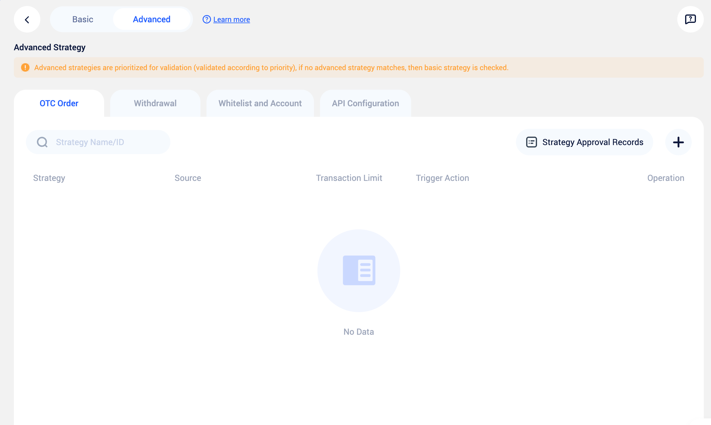Open the help feedback chat icon
The height and width of the screenshot is (425, 711).
pos(690,19)
